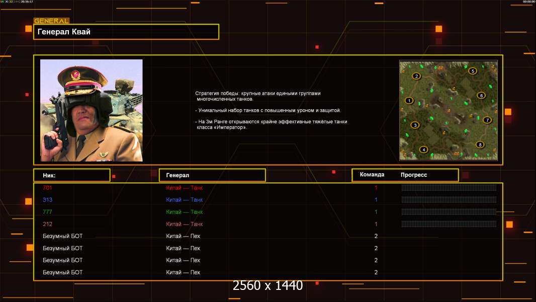
Task: Choose start position 7 on the minimap
Action: pos(486,120)
